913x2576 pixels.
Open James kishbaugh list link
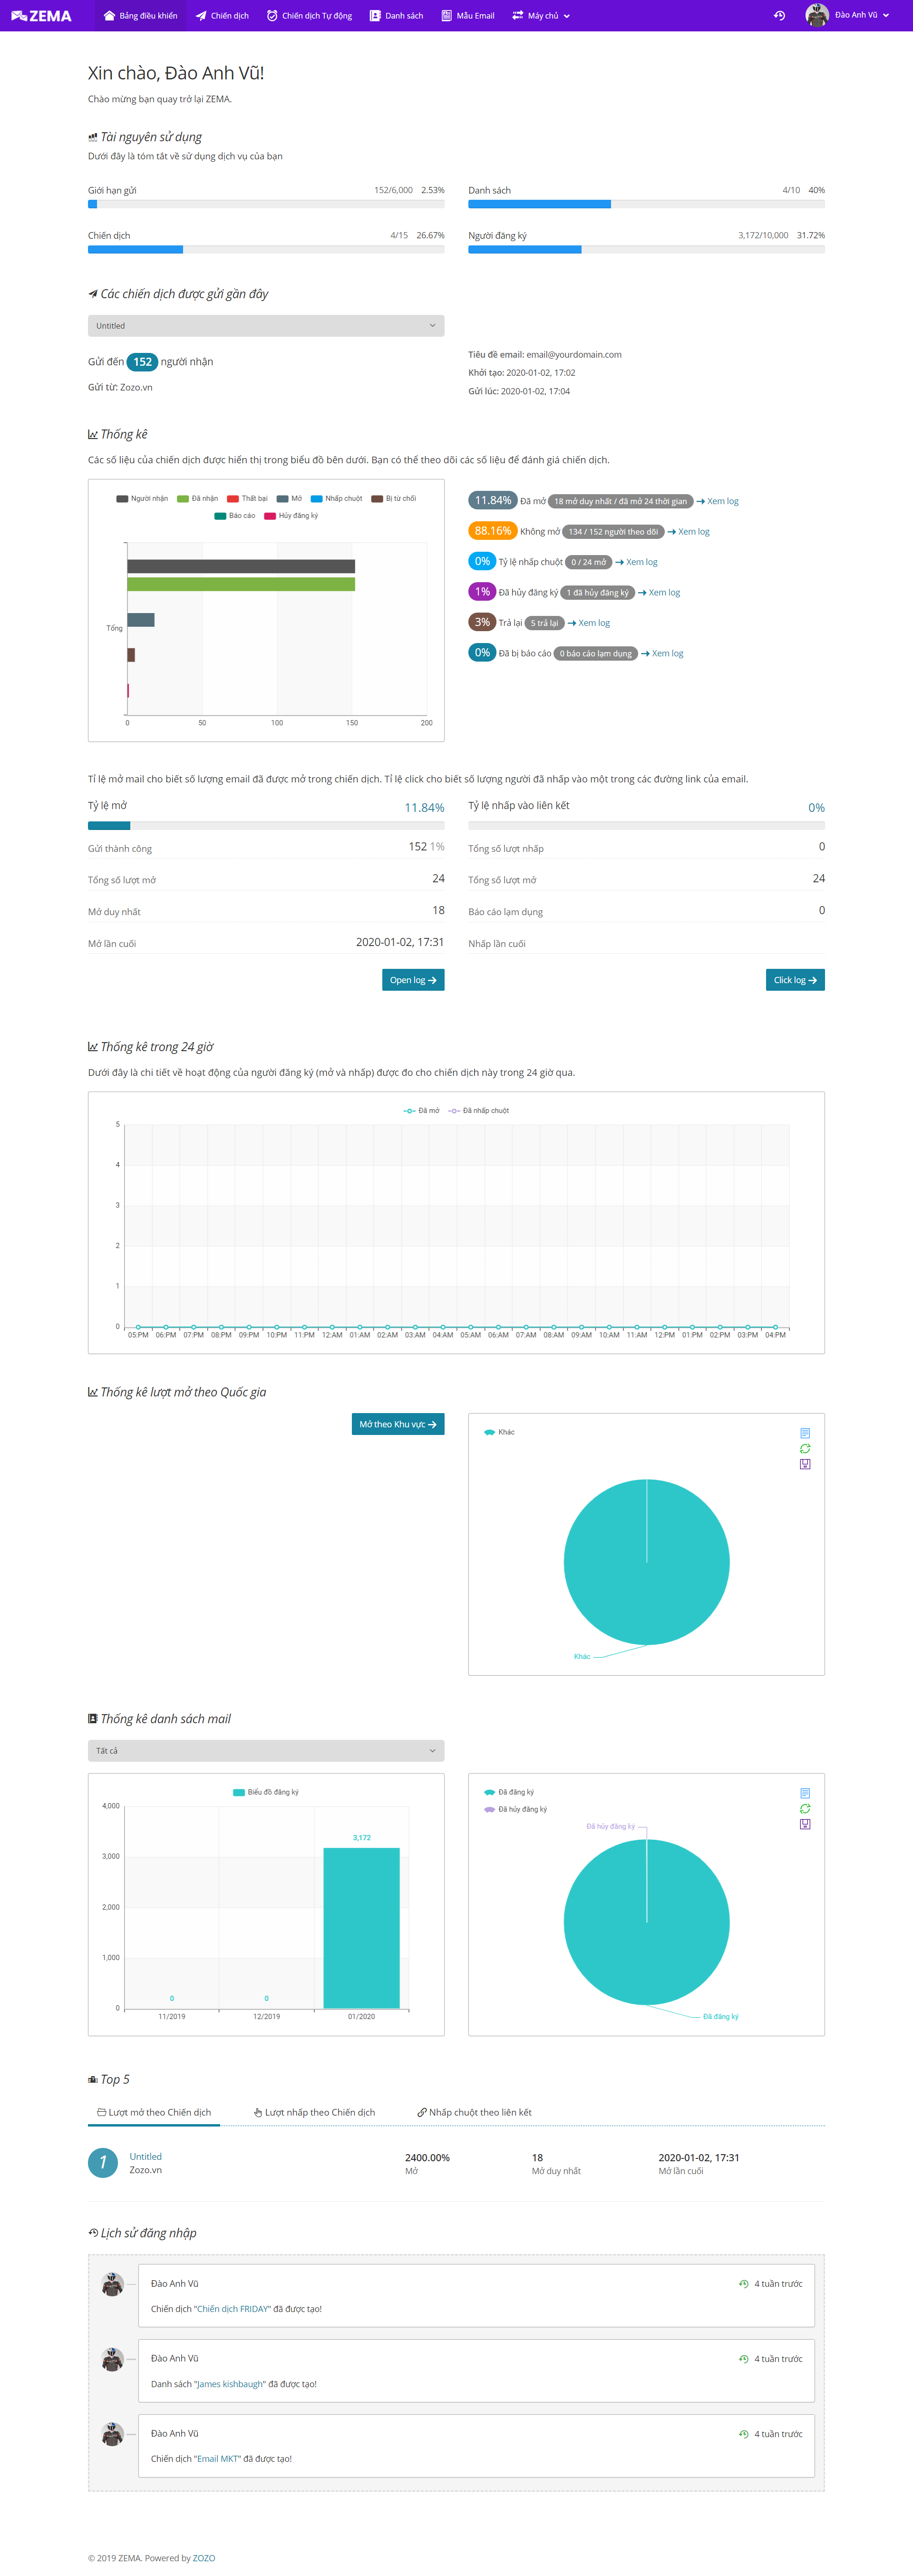point(231,2384)
